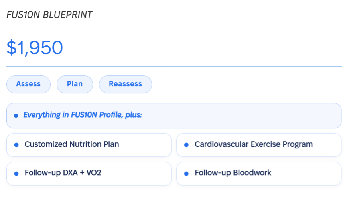
Task: Click the word "Program" in the cardiovascular card
Action: [298, 144]
